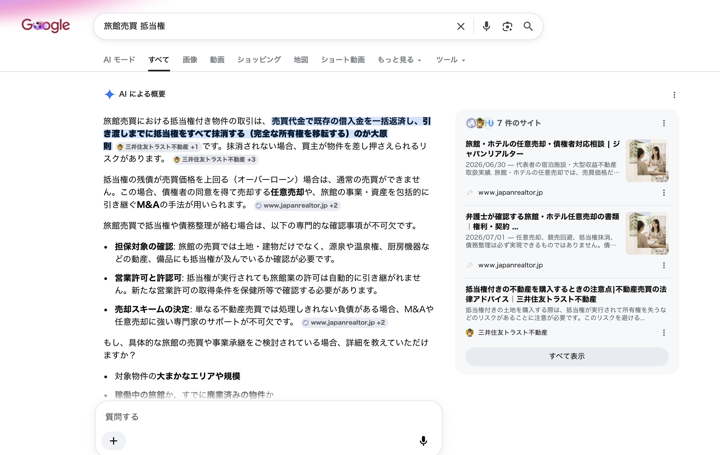This screenshot has height=455, width=720.
Task: Click the 三井住友トラスト不動産 favicon in sources panel
Action: click(x=470, y=332)
